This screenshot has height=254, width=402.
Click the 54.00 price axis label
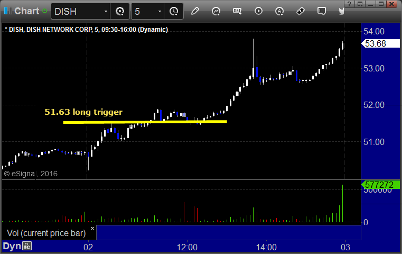click(374, 32)
